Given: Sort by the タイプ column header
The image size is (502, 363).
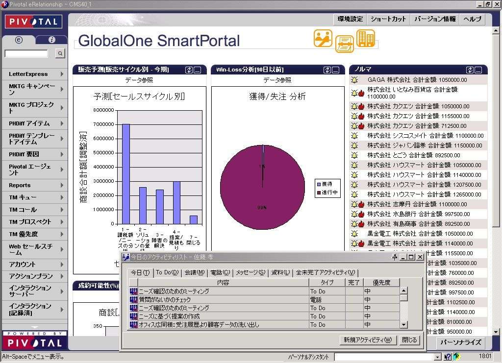Looking at the screenshot, I should click(327, 282).
